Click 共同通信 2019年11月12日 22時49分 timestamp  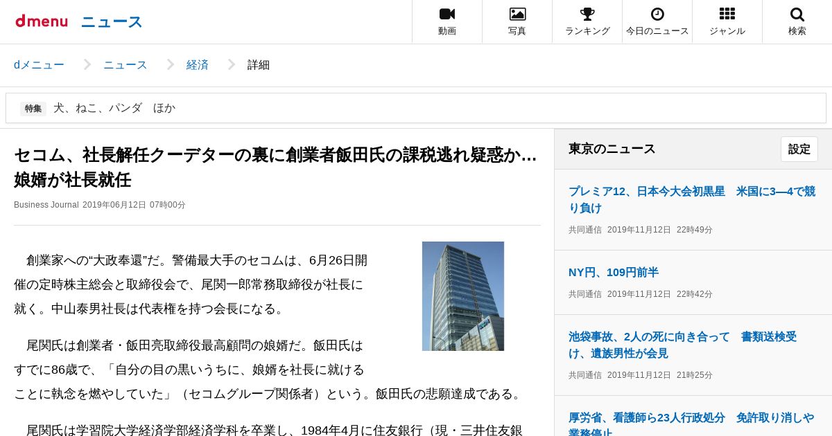[641, 230]
